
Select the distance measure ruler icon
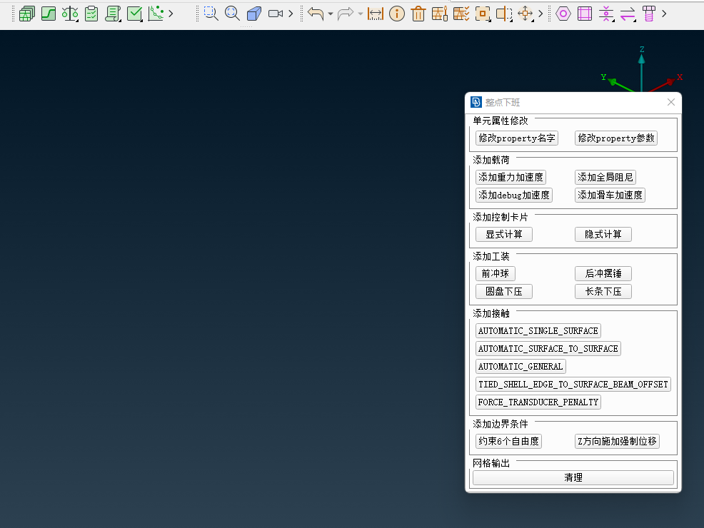376,14
